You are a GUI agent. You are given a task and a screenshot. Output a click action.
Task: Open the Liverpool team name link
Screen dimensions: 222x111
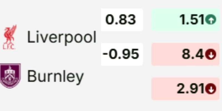[x=62, y=37]
